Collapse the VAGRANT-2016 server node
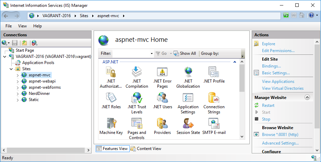This screenshot has width=321, height=162. (x=5, y=57)
